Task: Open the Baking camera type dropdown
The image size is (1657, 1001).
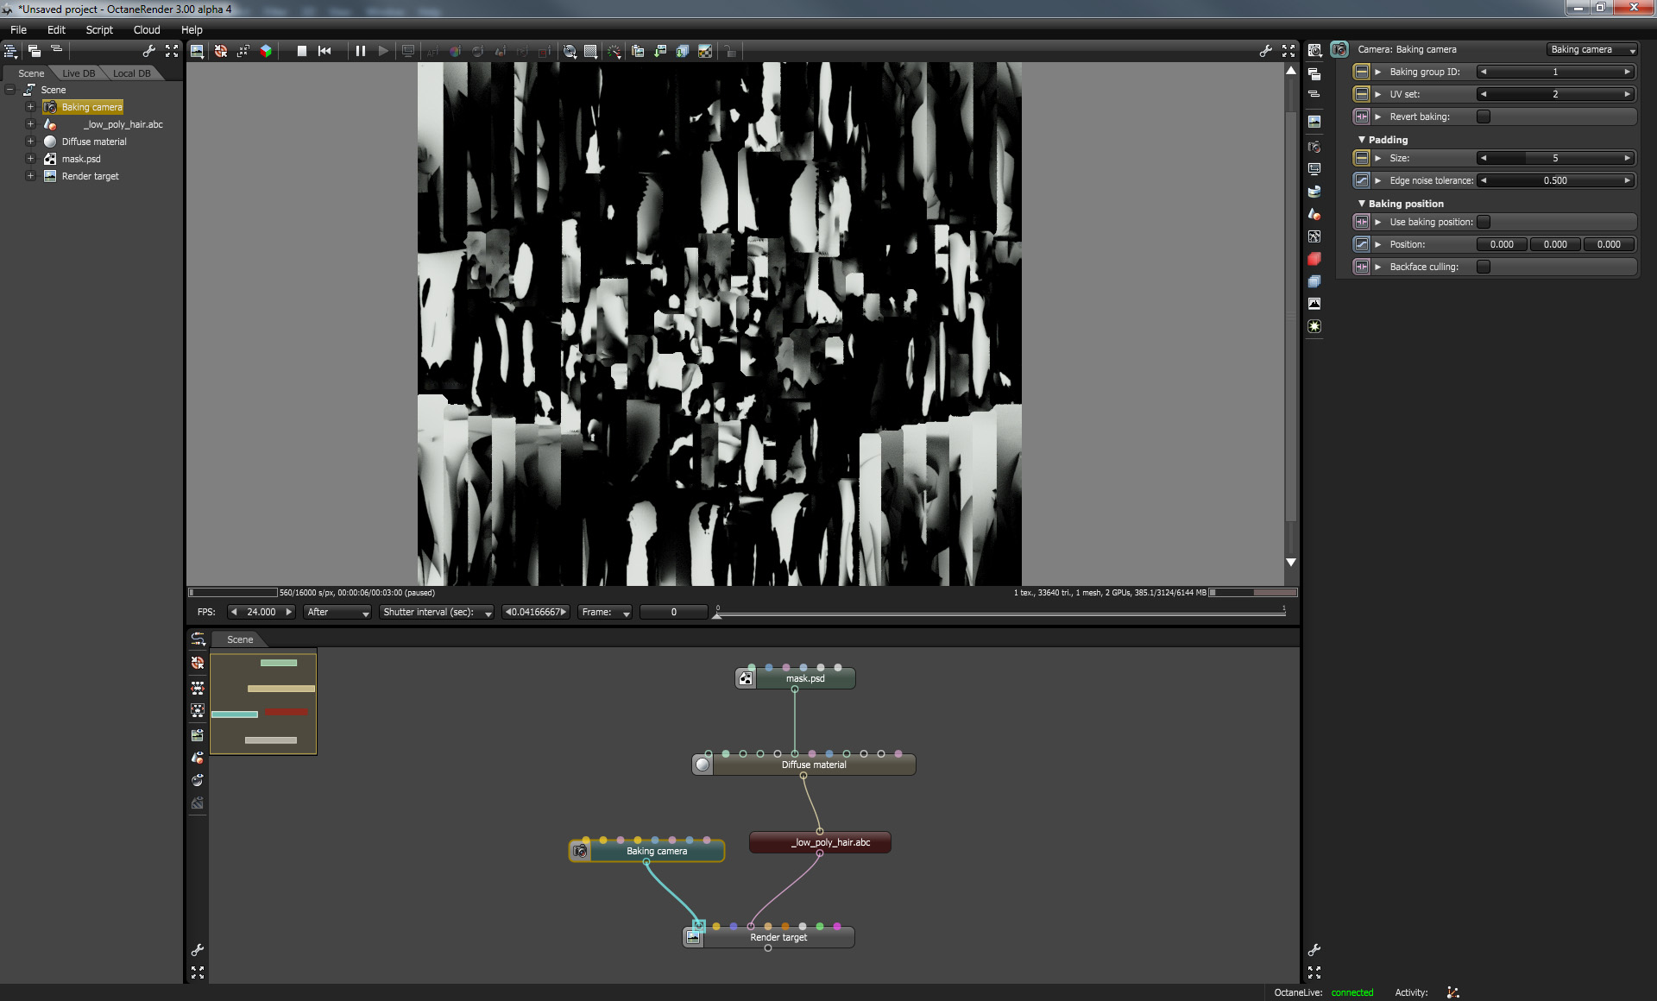Action: [x=1591, y=50]
